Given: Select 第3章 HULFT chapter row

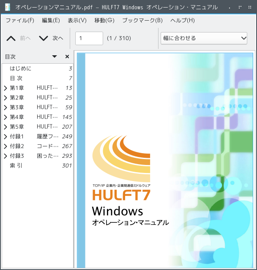Looking at the screenshot, I should click(x=38, y=107).
